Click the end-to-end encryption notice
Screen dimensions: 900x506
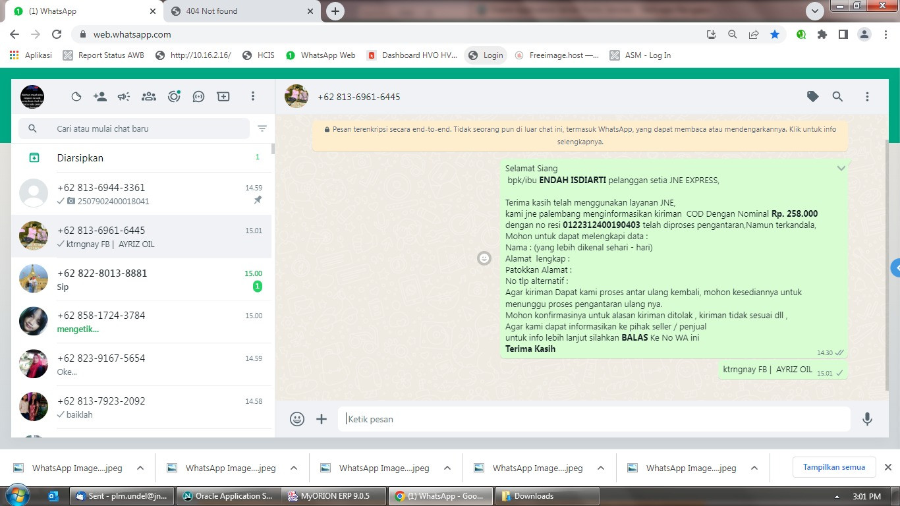click(x=580, y=135)
